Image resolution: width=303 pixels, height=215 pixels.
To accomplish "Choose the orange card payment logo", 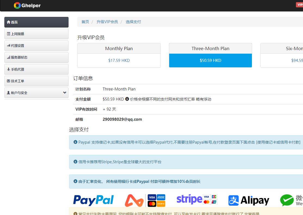I will 134,201.
